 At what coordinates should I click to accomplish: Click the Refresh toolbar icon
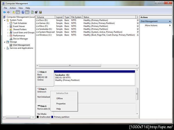[x=32, y=12]
